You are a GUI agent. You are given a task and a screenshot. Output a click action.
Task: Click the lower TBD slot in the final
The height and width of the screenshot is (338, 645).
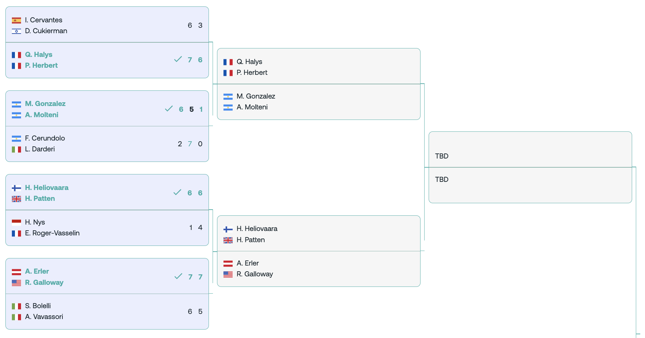coord(442,179)
